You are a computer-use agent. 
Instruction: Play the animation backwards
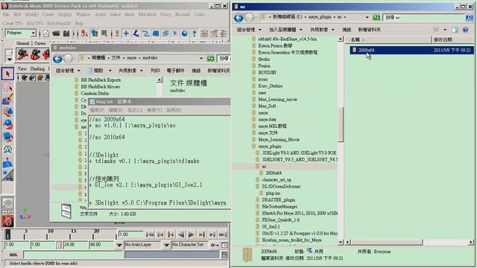(x=181, y=234)
